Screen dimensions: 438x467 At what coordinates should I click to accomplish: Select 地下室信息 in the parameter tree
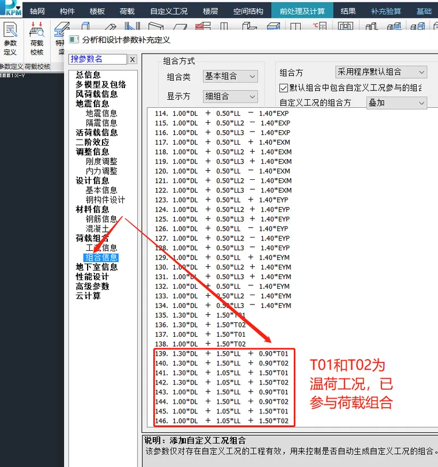click(x=97, y=267)
